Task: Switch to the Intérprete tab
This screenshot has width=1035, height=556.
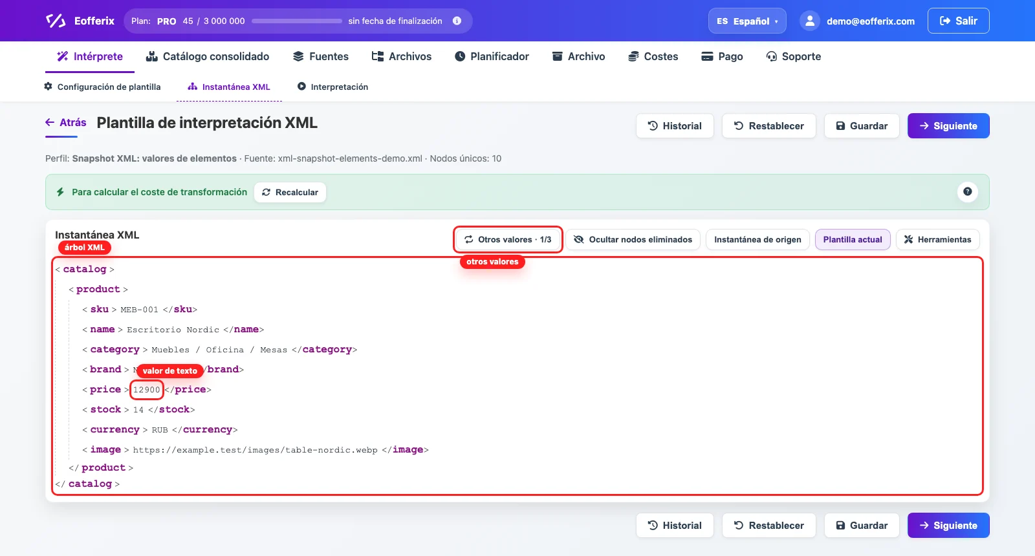Action: 90,56
